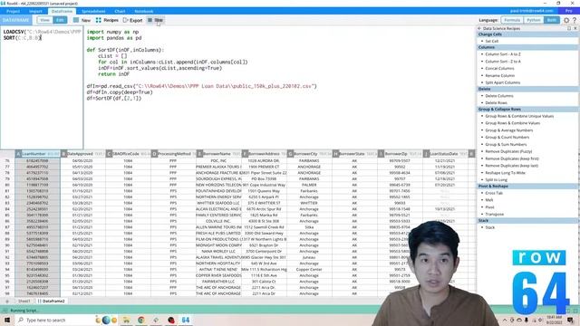
Task: Select Remove Duplicates (Fuzzy) recipe
Action: 507,151
